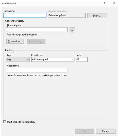
Task: Click the Test Settings... button
Action: point(36,41)
